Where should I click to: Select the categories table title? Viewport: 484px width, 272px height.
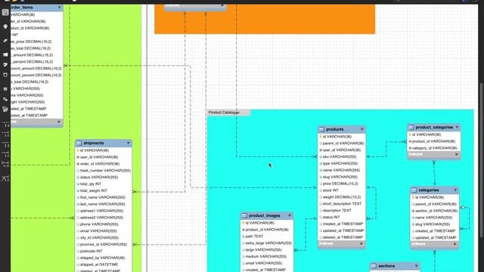[429, 190]
